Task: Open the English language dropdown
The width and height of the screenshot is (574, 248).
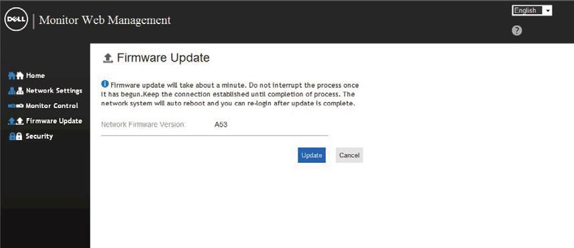Action: [532, 11]
